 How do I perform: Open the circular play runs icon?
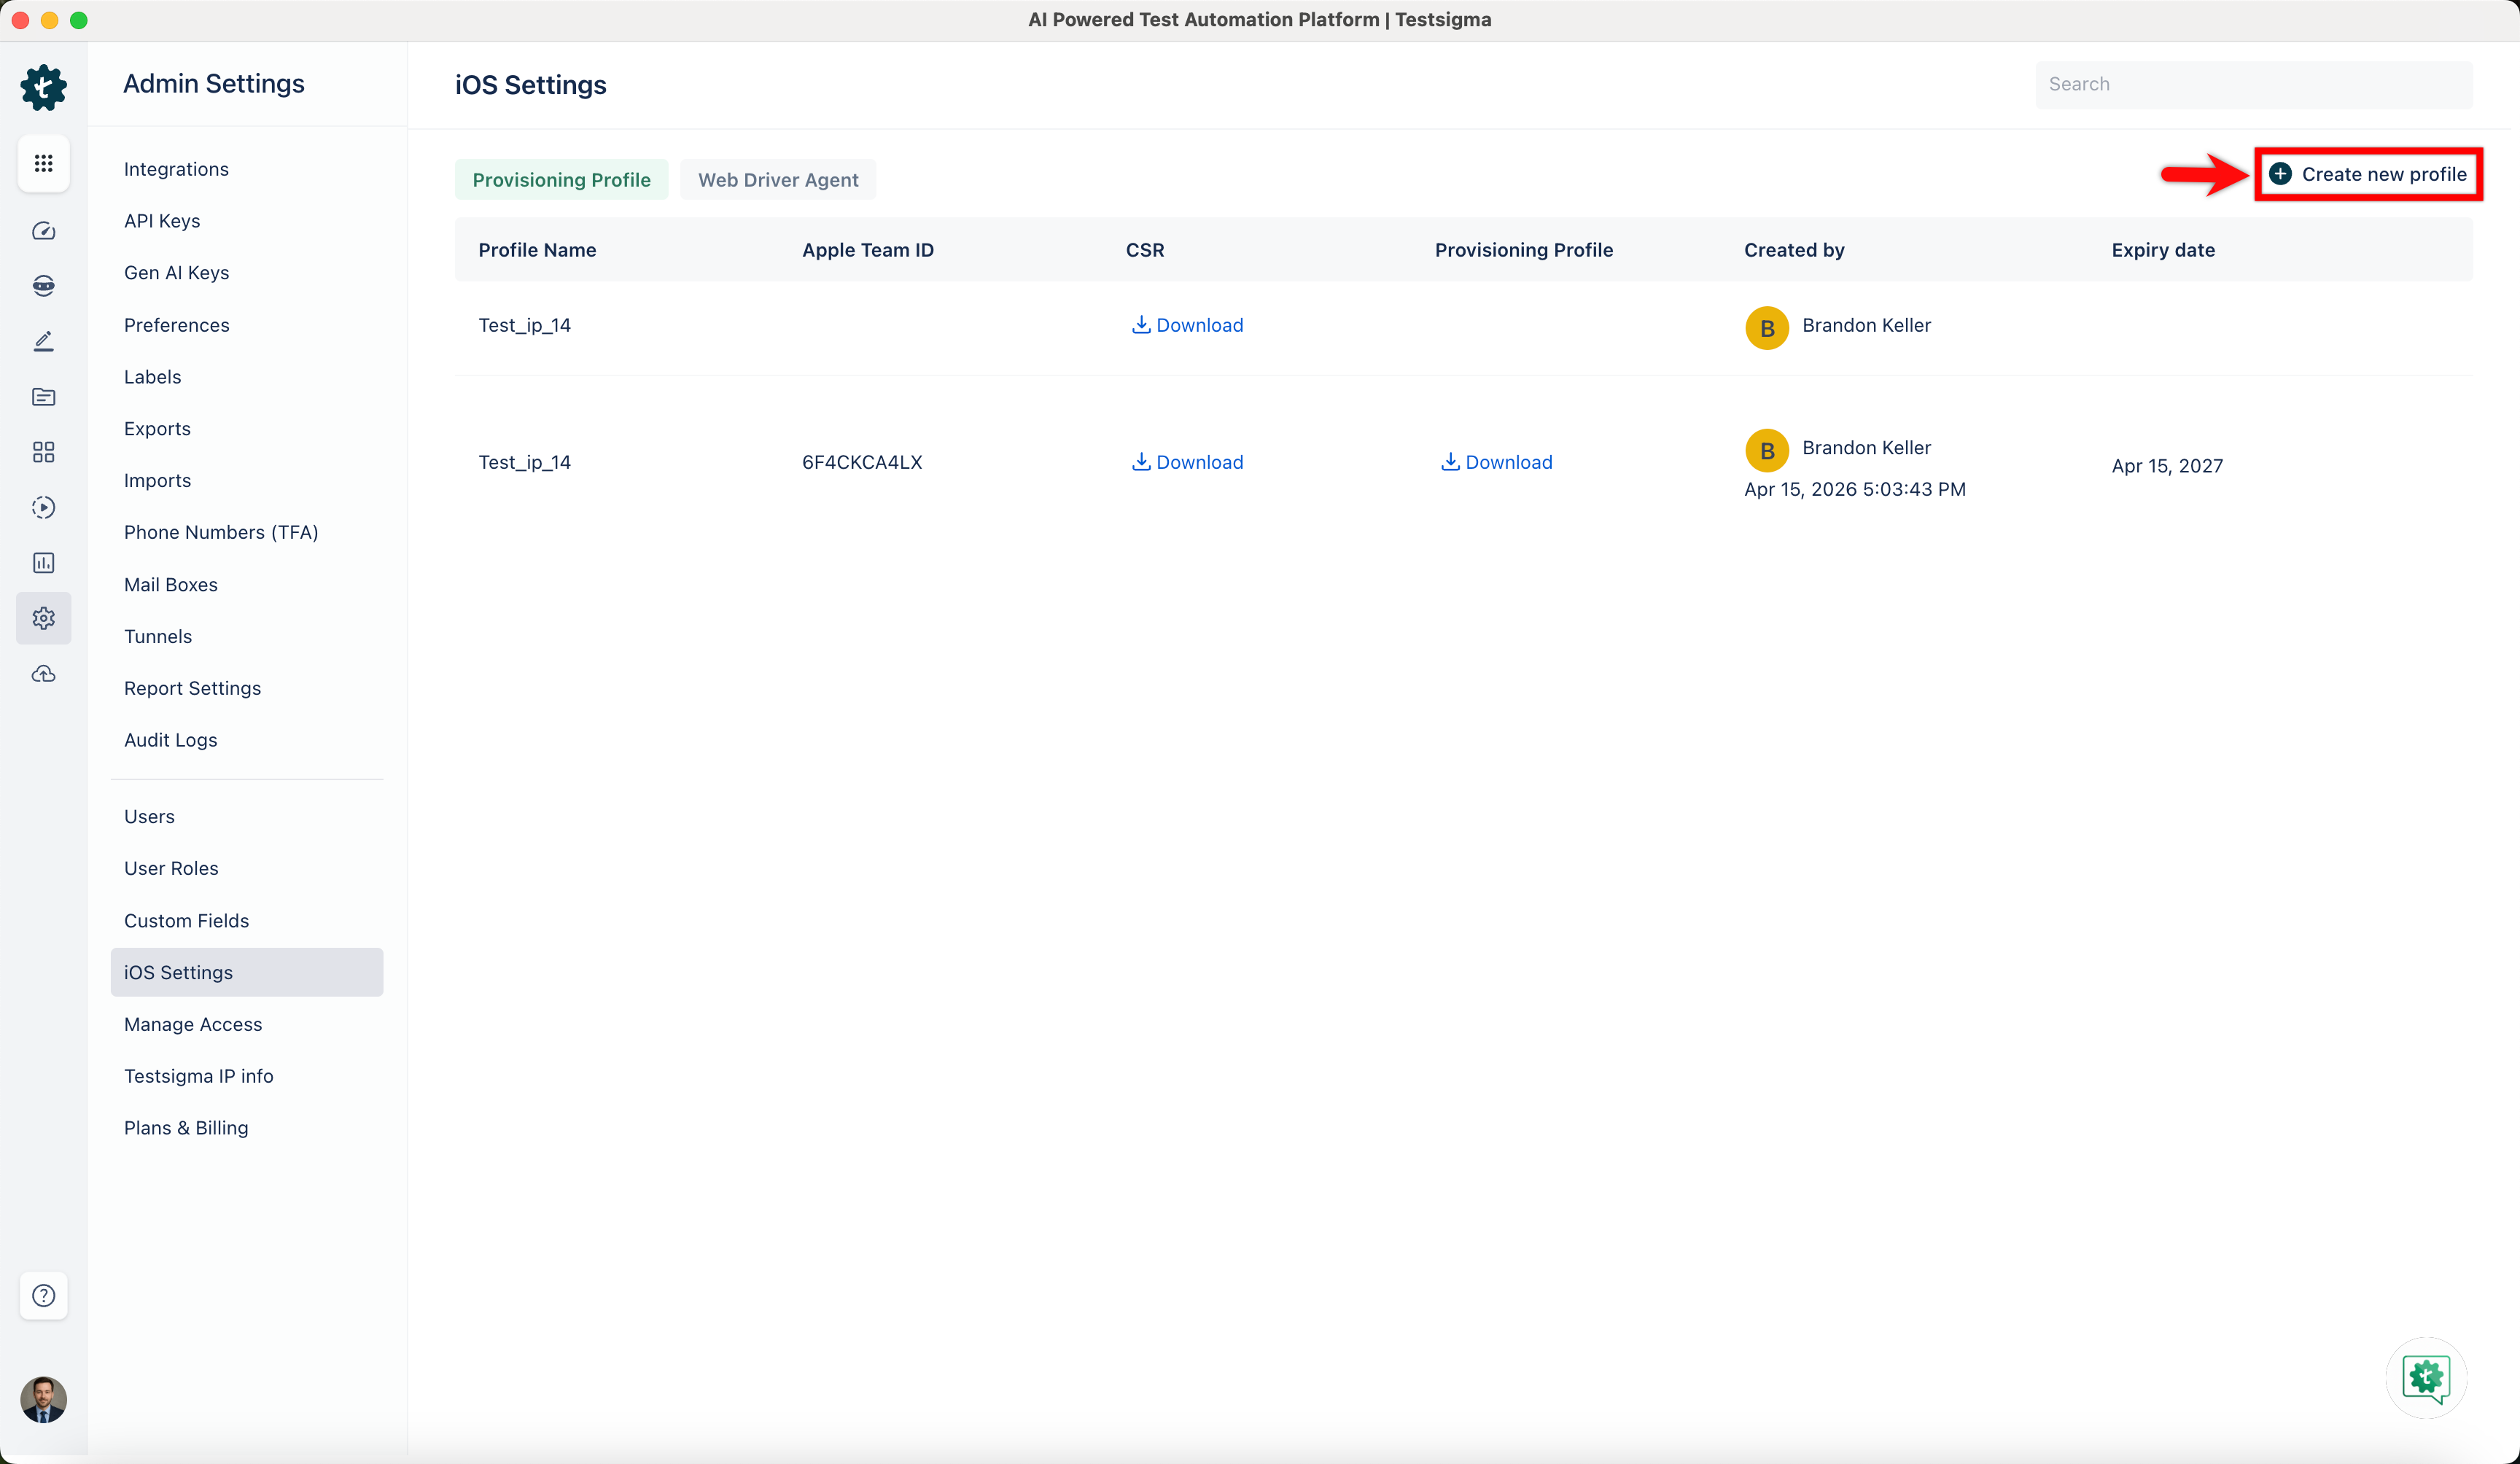click(43, 507)
